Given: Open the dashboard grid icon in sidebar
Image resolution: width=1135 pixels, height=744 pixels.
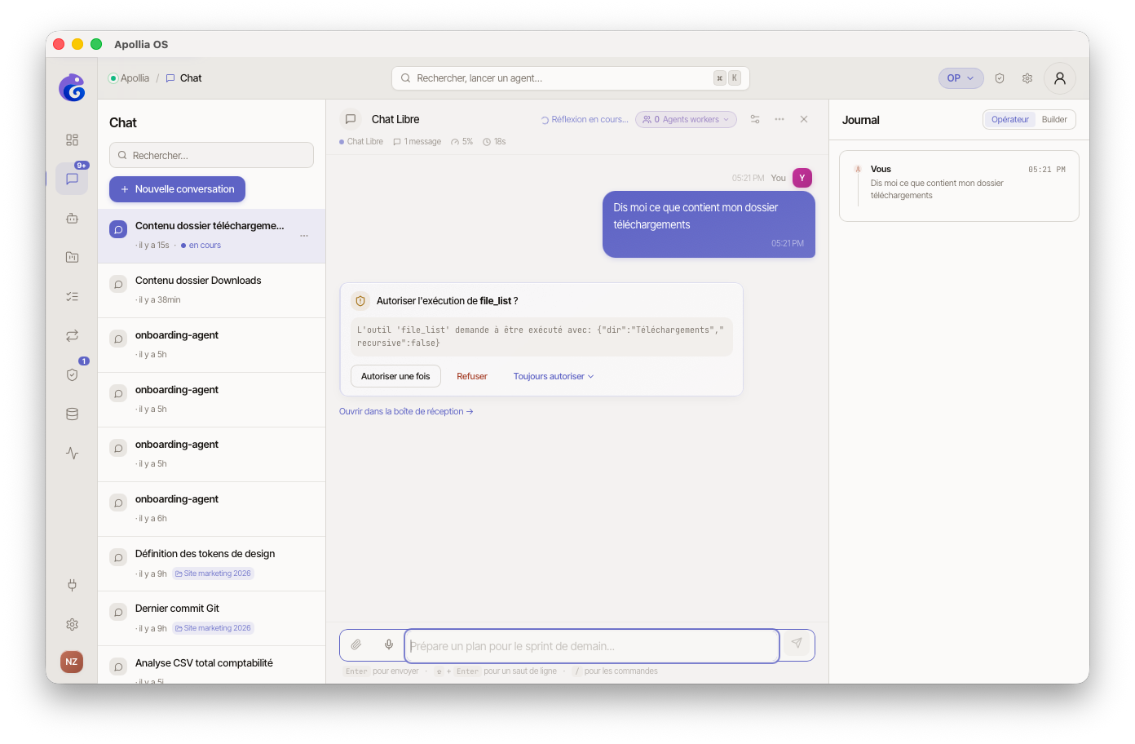Looking at the screenshot, I should pyautogui.click(x=72, y=139).
